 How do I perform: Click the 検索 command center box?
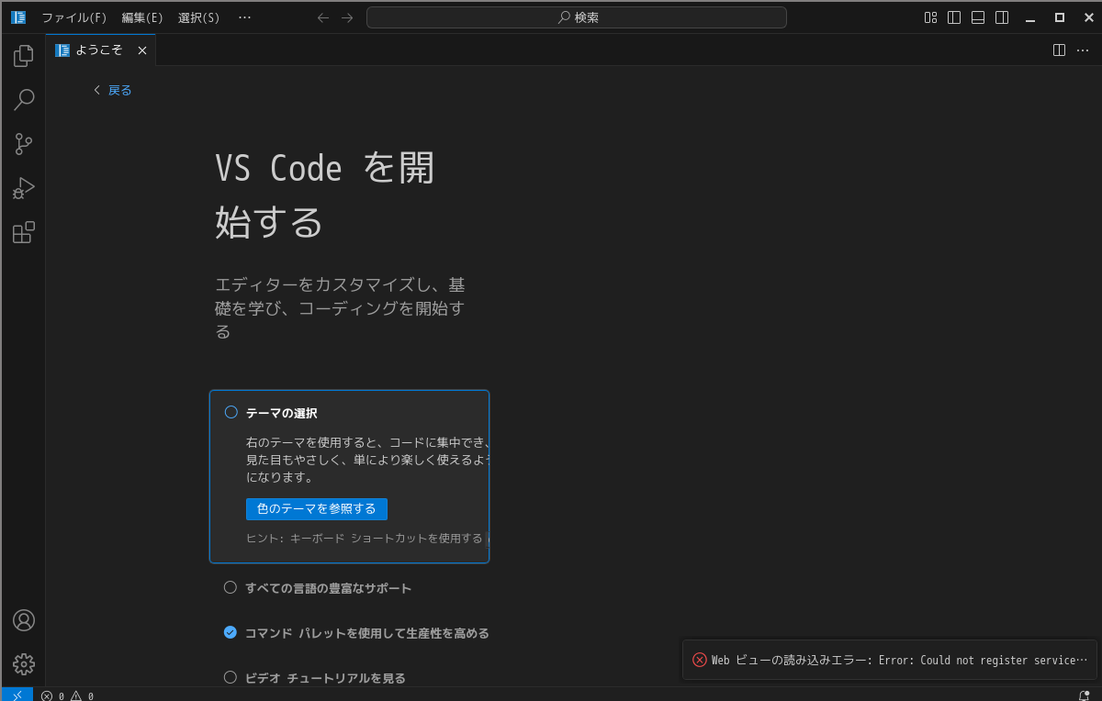pyautogui.click(x=577, y=17)
